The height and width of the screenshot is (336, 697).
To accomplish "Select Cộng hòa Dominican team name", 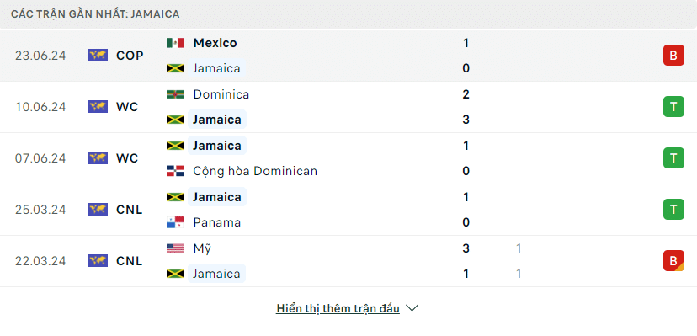I will pos(255,171).
